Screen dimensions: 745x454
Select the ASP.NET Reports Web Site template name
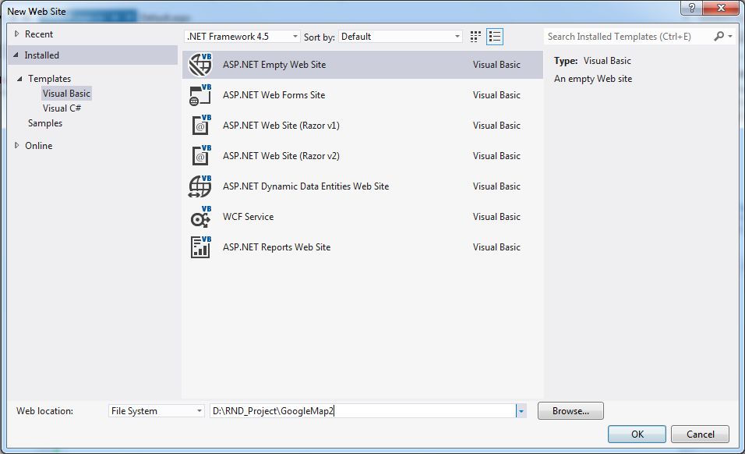pyautogui.click(x=277, y=247)
